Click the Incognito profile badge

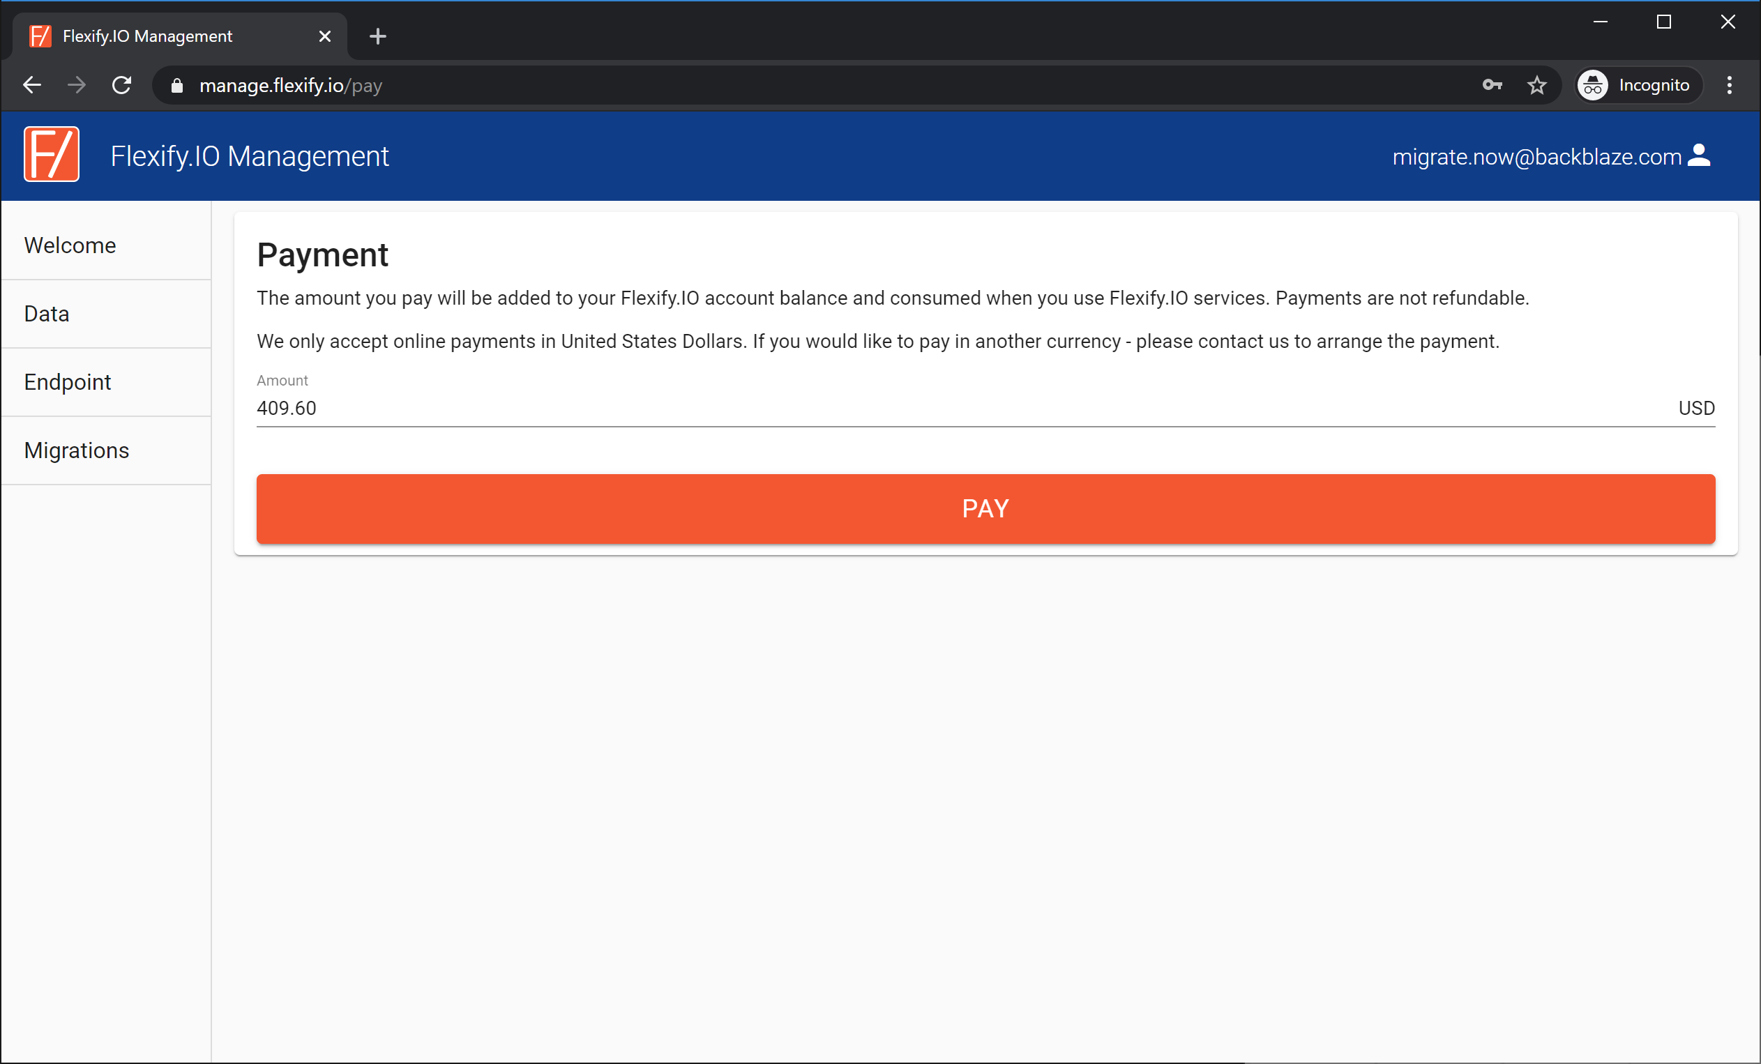pyautogui.click(x=1639, y=85)
